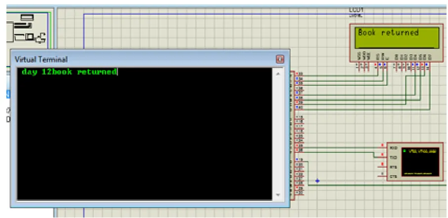Click the LCD1 component label
Viewport: 448px width, 218px height.
point(356,10)
